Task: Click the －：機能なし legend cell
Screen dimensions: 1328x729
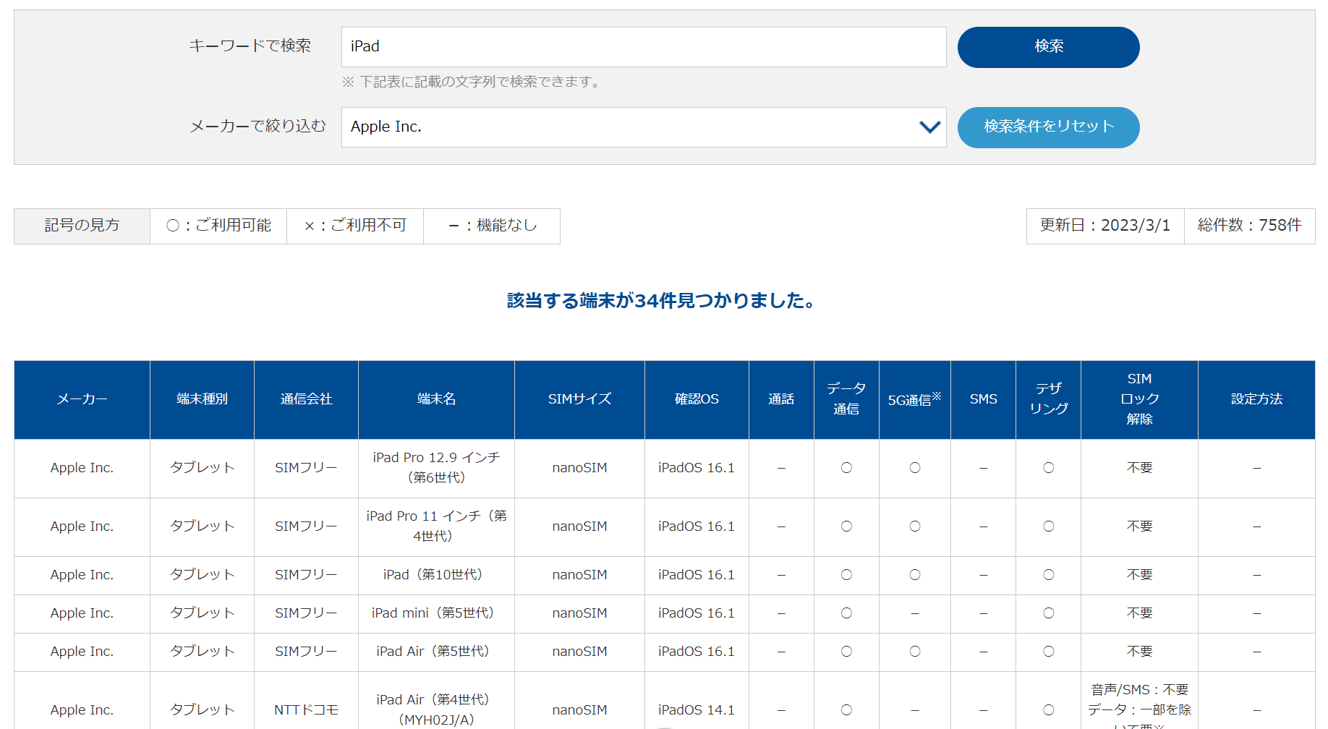Action: pyautogui.click(x=493, y=226)
